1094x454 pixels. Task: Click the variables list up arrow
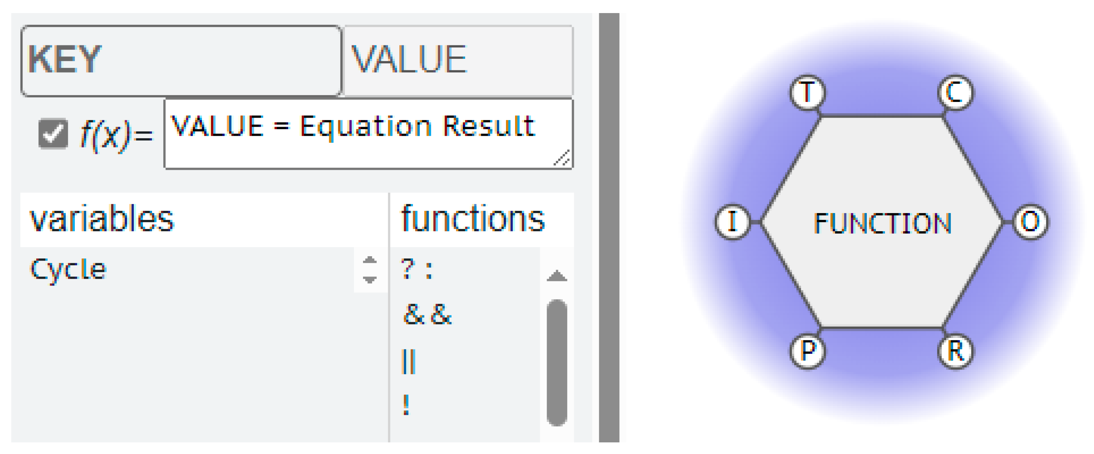point(370,260)
